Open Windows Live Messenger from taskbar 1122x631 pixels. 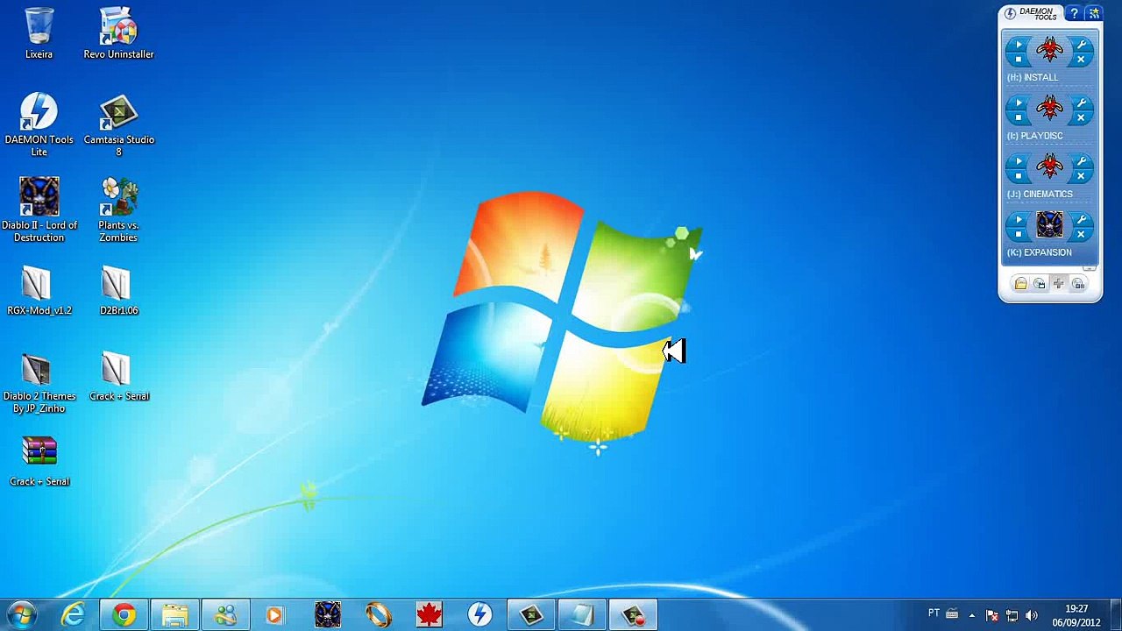[x=225, y=615]
